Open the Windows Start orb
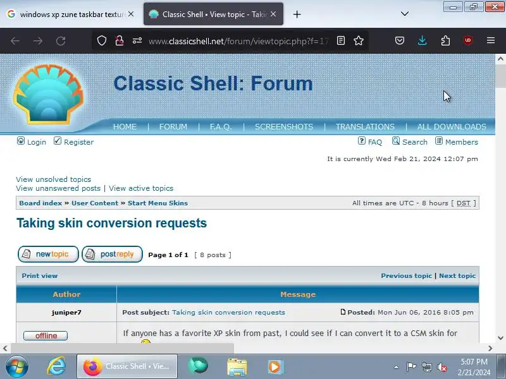This screenshot has width=506, height=379. tap(17, 366)
